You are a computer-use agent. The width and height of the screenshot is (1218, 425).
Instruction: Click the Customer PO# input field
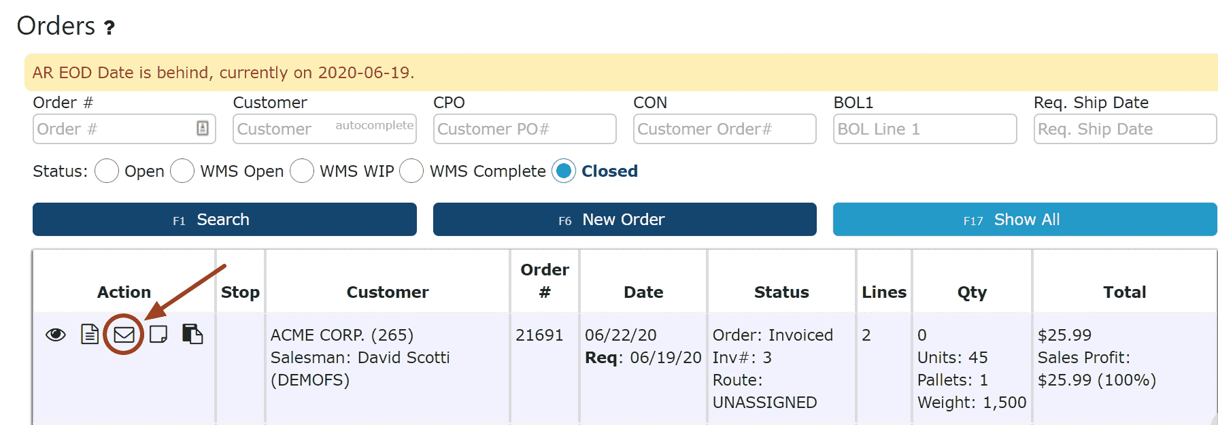click(525, 129)
